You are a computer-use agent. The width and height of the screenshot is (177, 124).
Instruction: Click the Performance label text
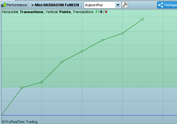coord(17,5)
